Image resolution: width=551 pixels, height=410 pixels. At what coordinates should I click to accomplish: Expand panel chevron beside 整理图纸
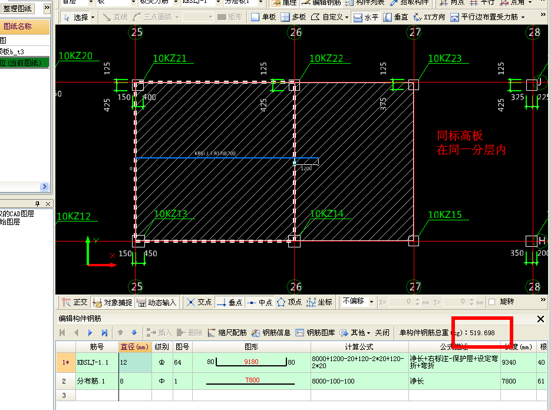coord(47,8)
